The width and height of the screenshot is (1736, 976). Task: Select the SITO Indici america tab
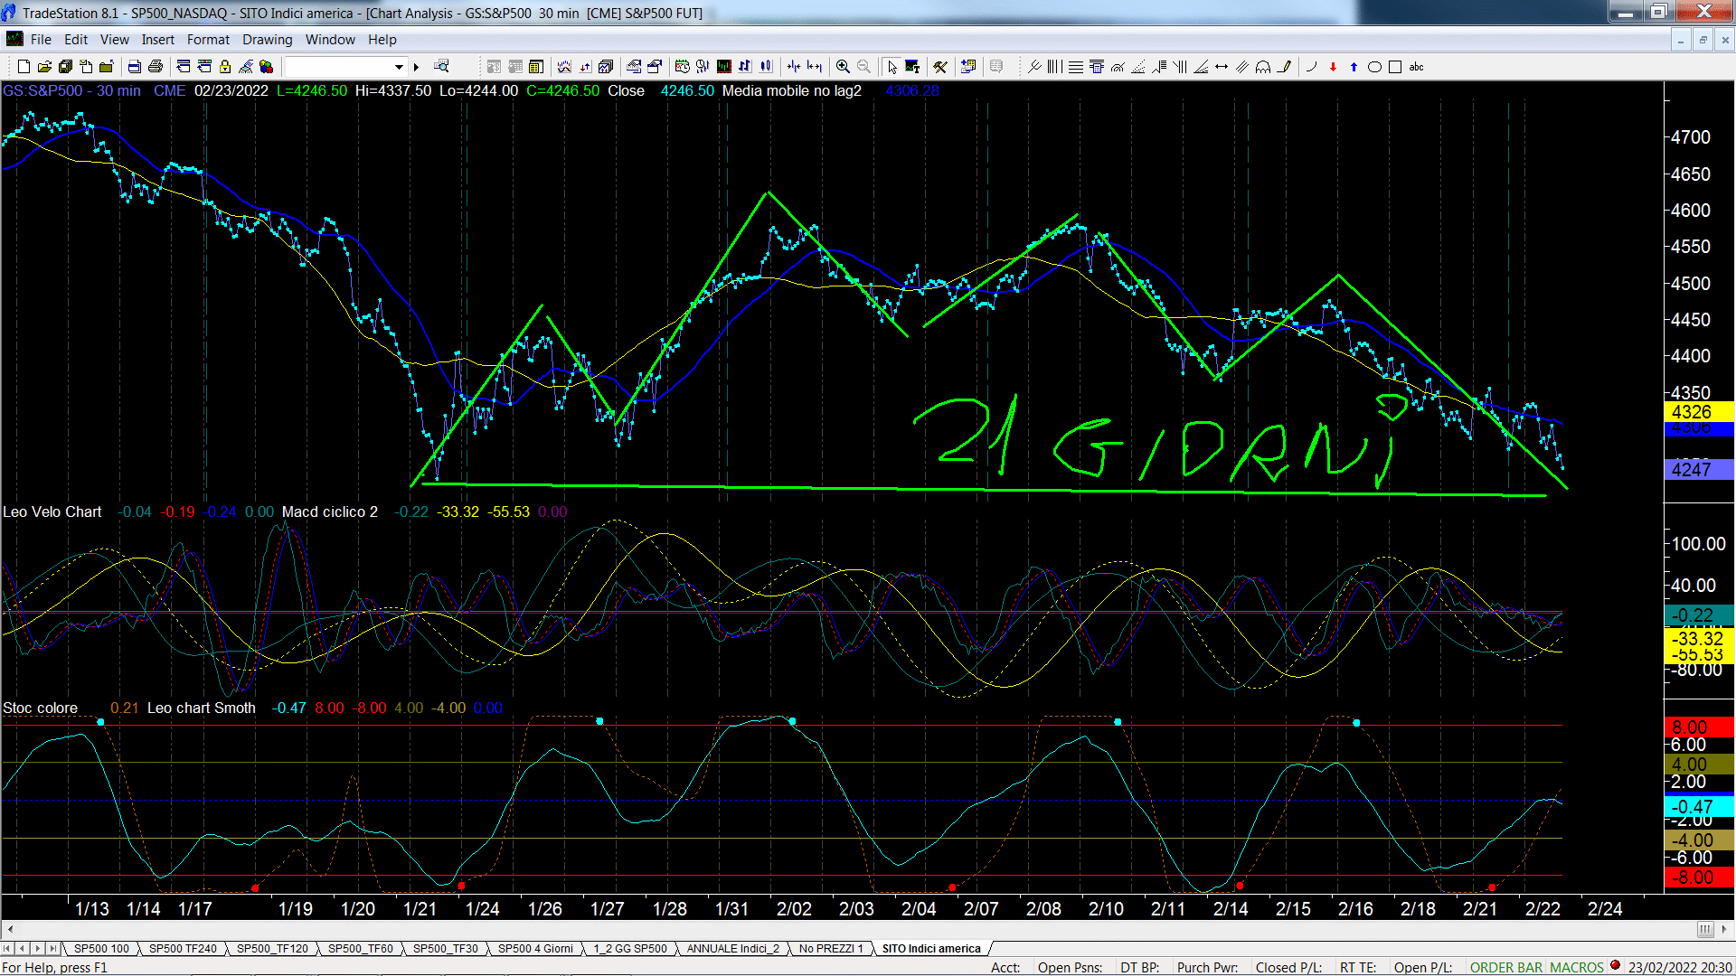point(930,948)
